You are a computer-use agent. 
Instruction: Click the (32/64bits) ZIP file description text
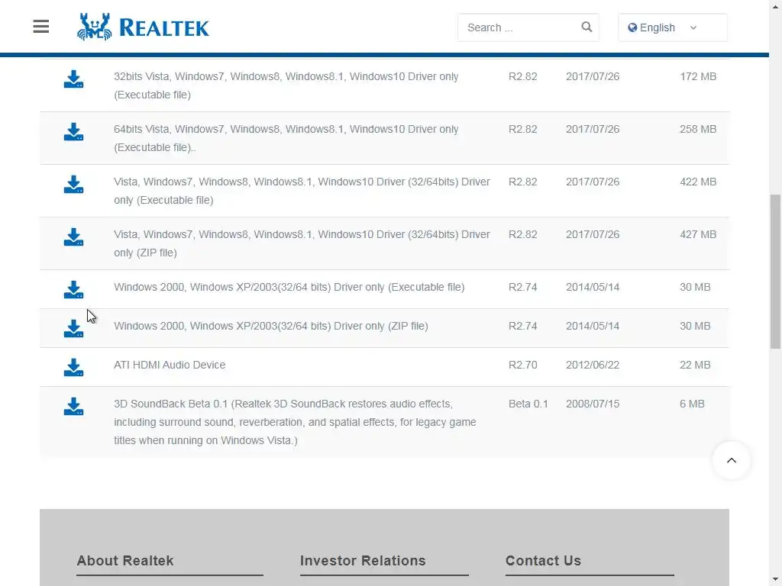coord(302,243)
